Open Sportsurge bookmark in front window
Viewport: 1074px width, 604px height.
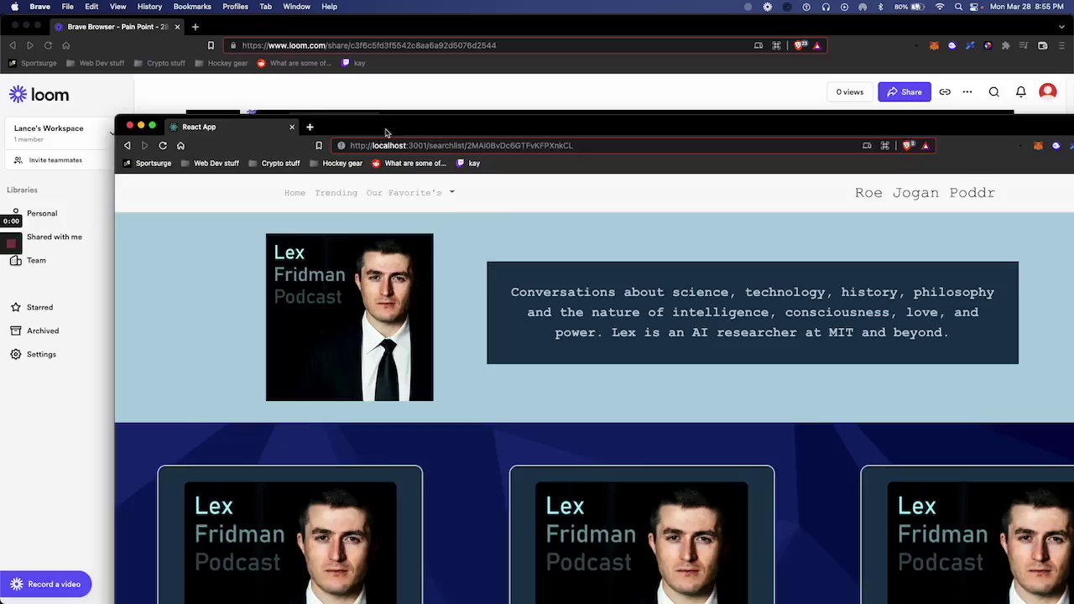148,164
